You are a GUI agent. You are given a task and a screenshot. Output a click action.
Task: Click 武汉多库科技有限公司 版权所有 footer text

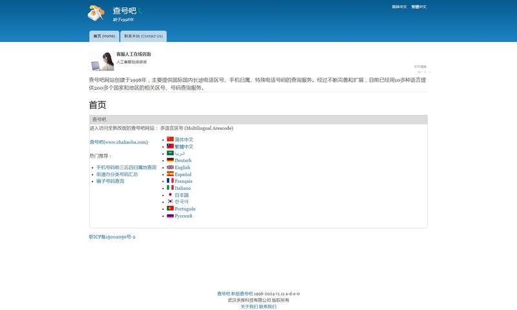(x=258, y=300)
